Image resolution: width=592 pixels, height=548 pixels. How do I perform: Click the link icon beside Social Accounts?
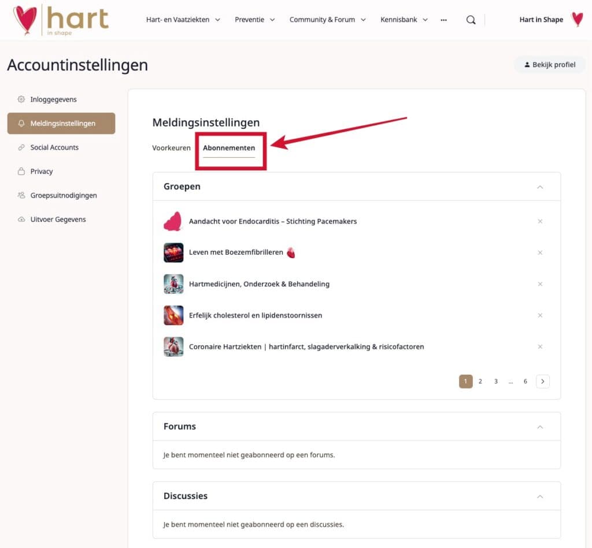click(21, 147)
